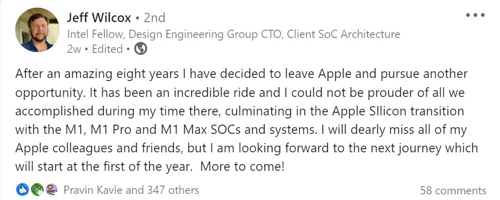This screenshot has width=500, height=200.
Task: Open the three-dots post options menu
Action: [475, 15]
